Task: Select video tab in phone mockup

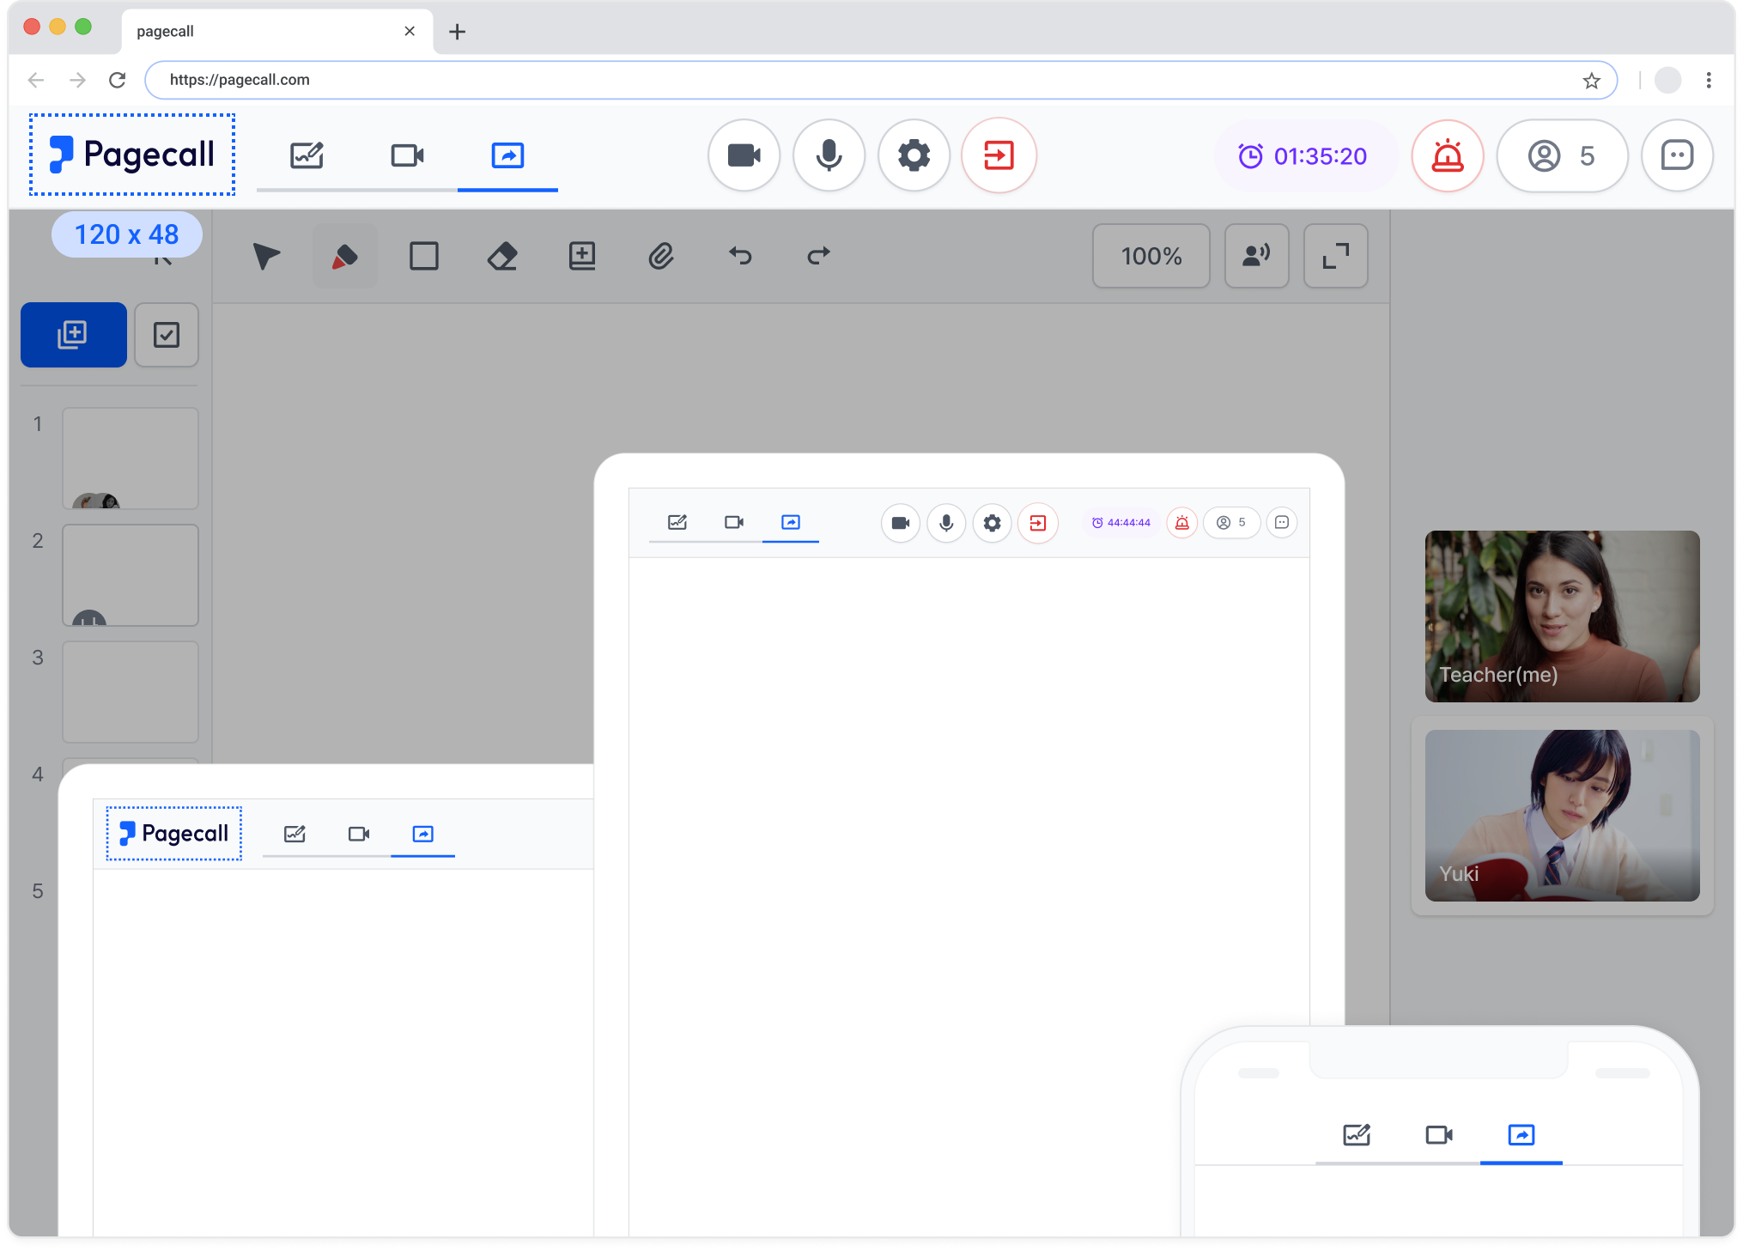Action: coord(1439,1135)
